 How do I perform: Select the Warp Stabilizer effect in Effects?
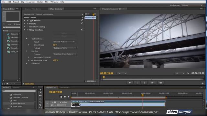[x=19, y=103]
